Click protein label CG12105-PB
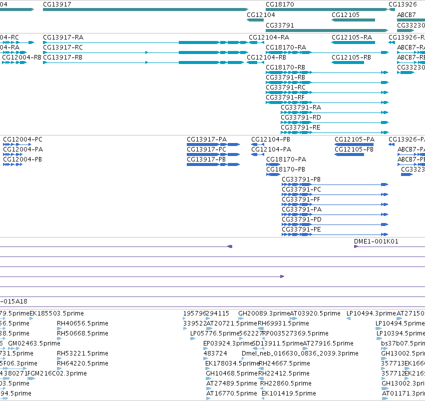The height and width of the screenshot is (401, 425). point(354,150)
